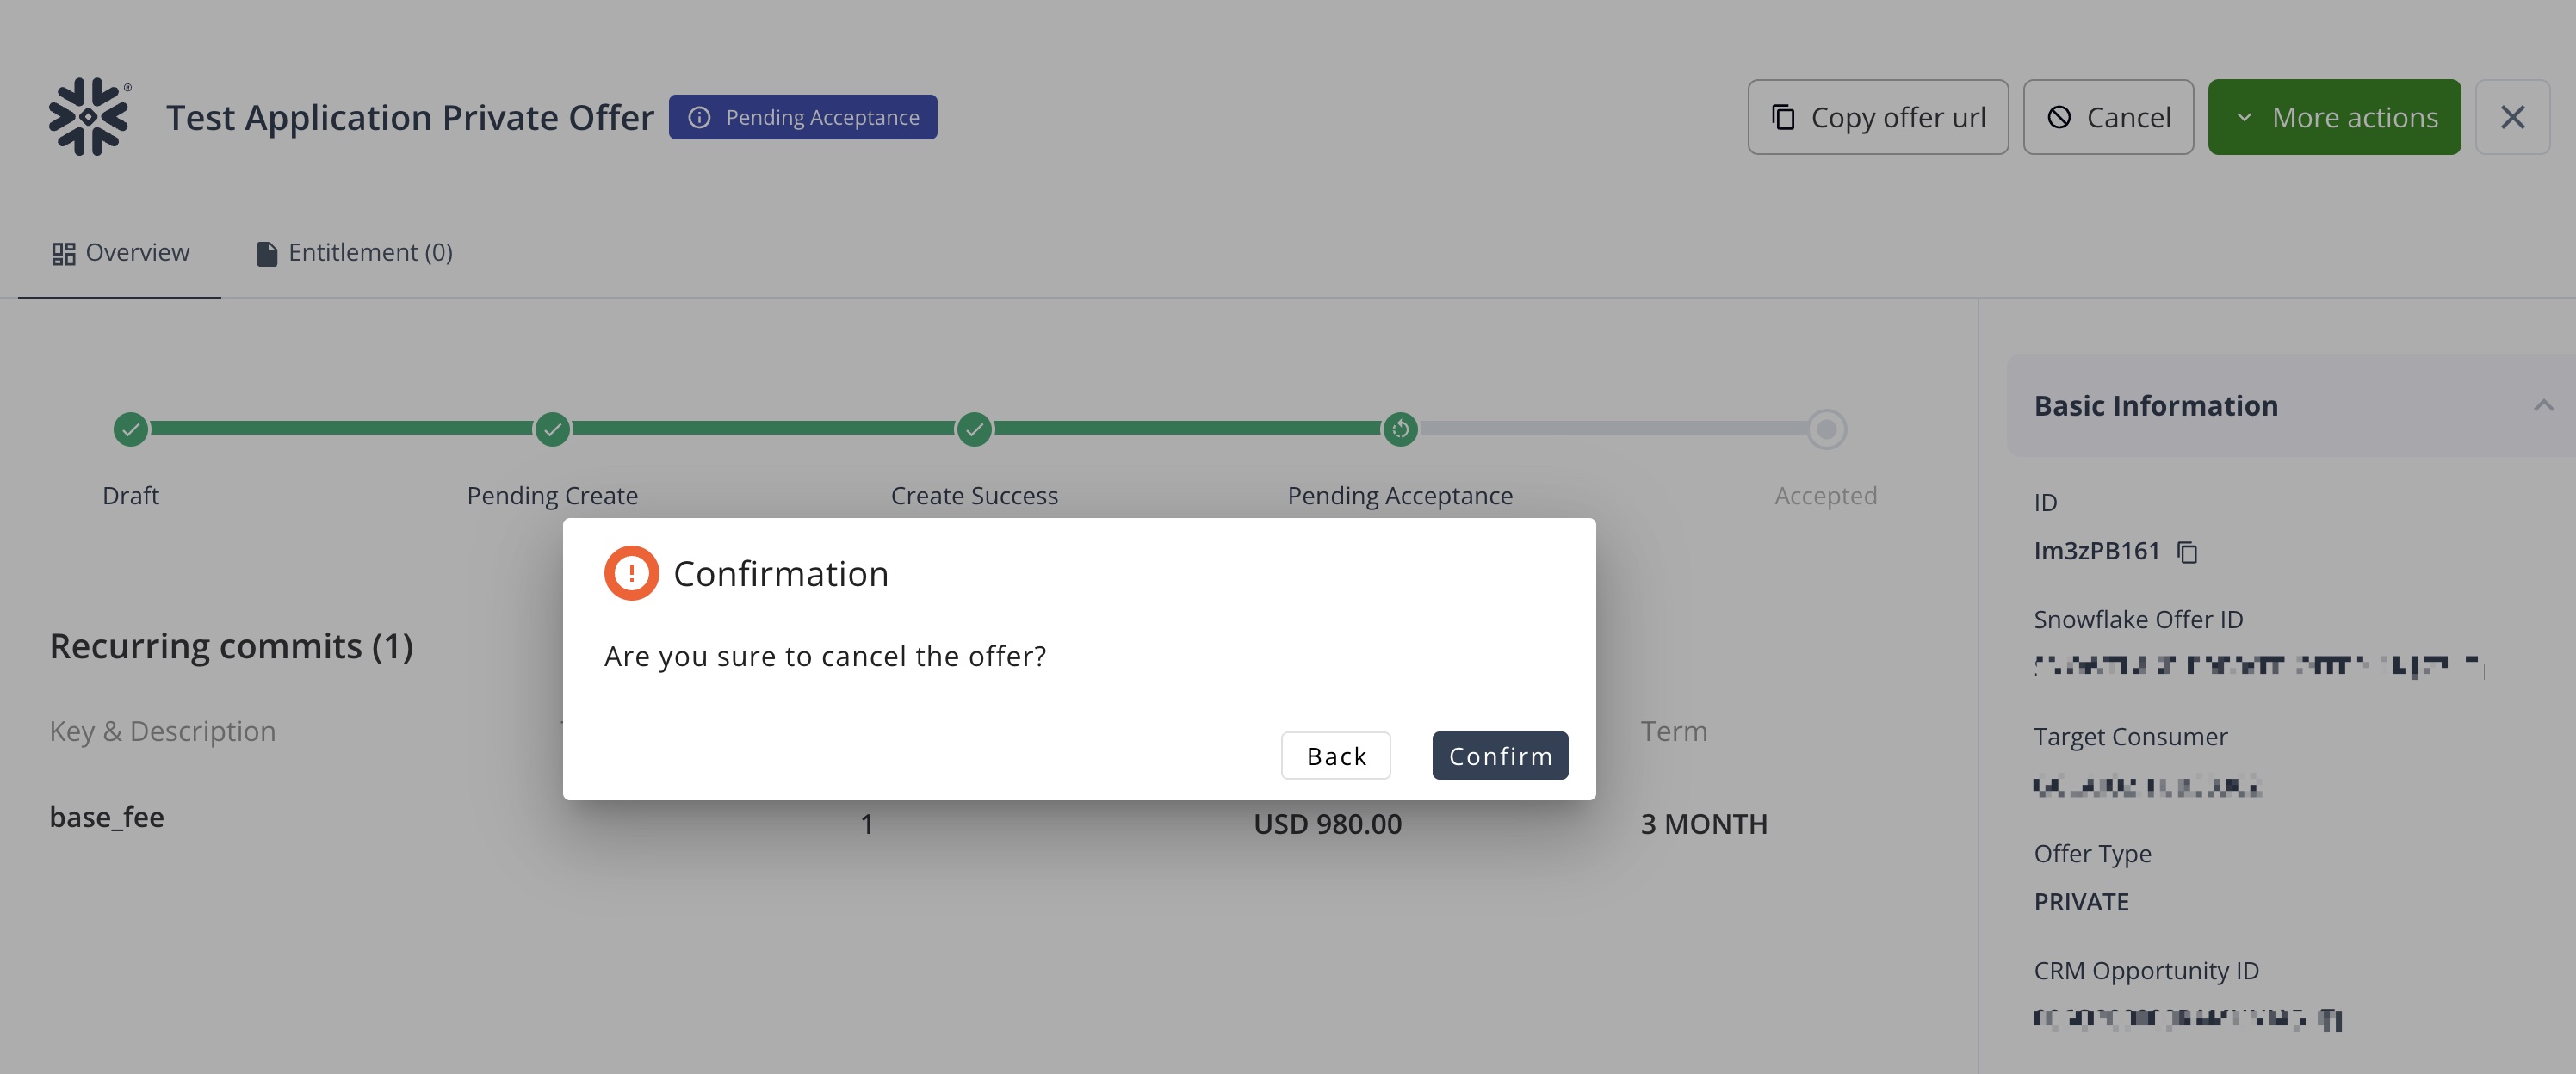Open the More actions dropdown
This screenshot has width=2576, height=1074.
tap(2335, 117)
